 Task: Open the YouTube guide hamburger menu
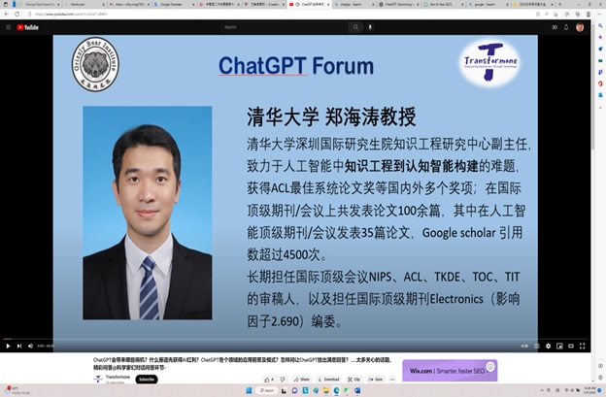pyautogui.click(x=8, y=27)
